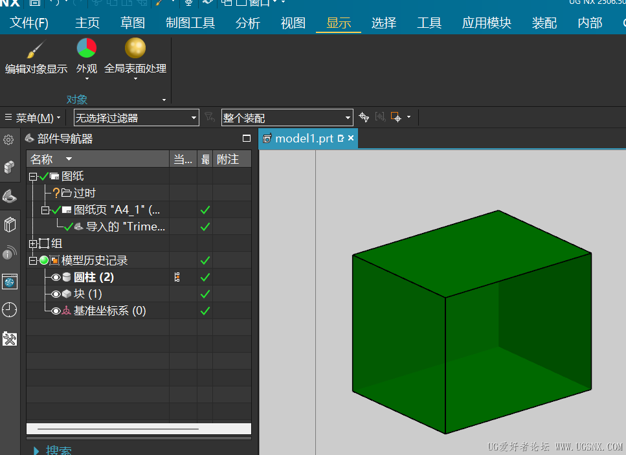Toggle visibility of 圆柱 (2) feature
This screenshot has width=626, height=455.
point(55,276)
